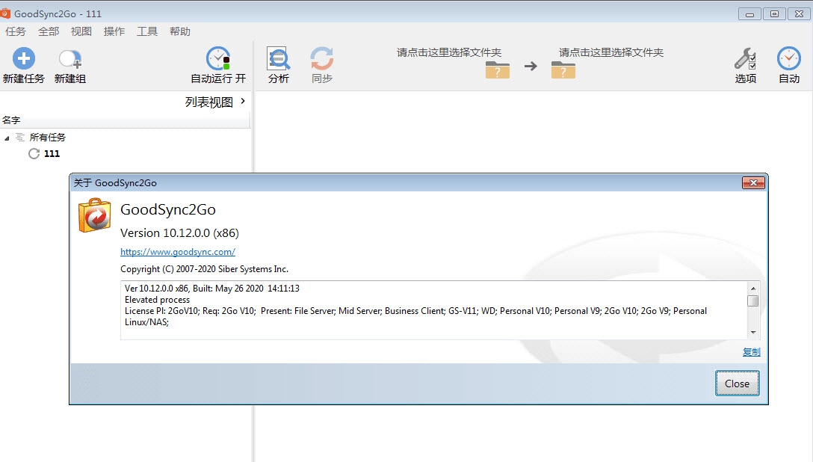
Task: Toggle the 自动运行 clock icon
Action: [x=218, y=58]
